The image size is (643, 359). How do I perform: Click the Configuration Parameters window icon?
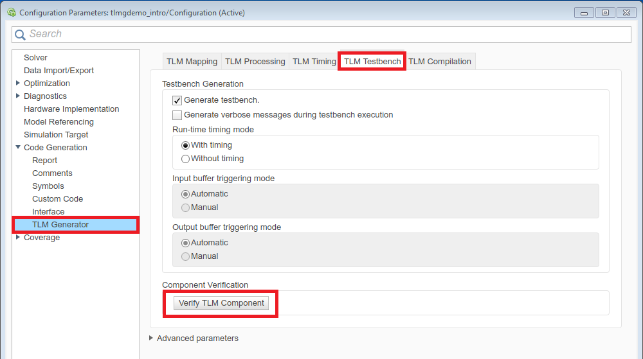11,12
